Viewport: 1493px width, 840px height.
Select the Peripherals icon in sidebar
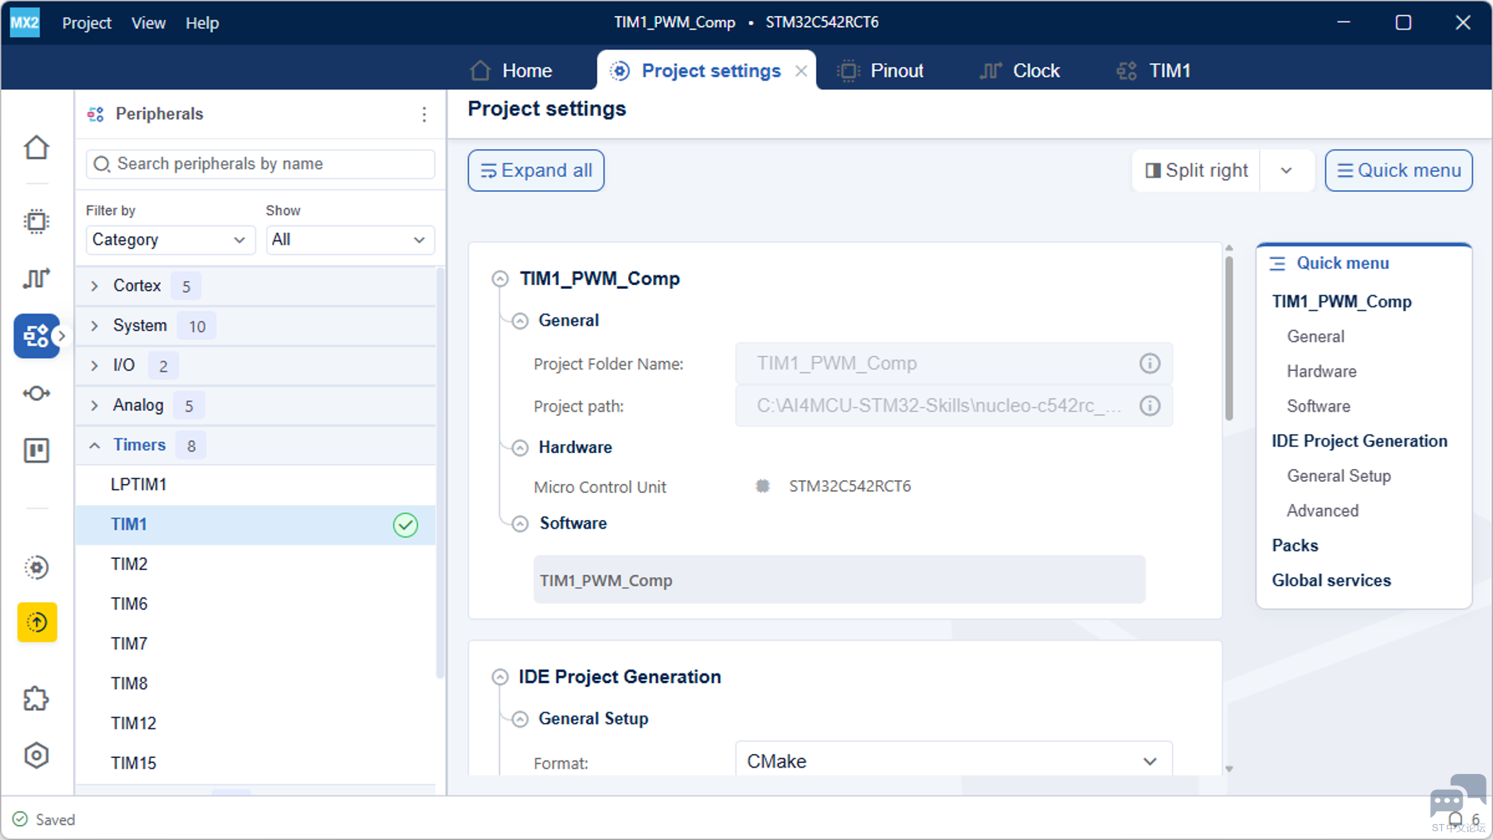37,336
